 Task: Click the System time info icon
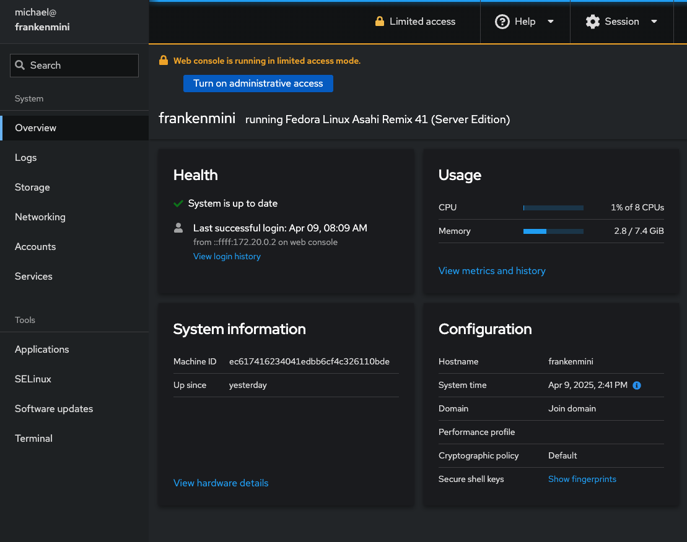click(x=637, y=385)
